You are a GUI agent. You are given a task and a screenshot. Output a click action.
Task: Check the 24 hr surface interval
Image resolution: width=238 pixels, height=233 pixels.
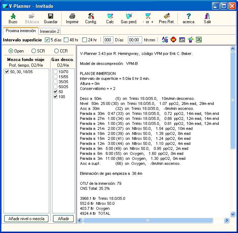84,40
